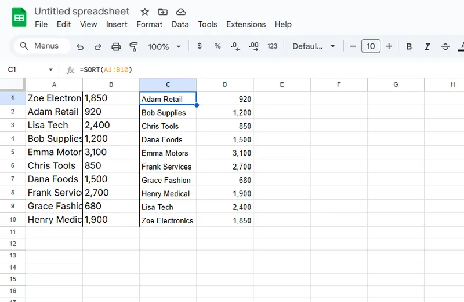Open the Google Sheets home logo

click(x=19, y=17)
